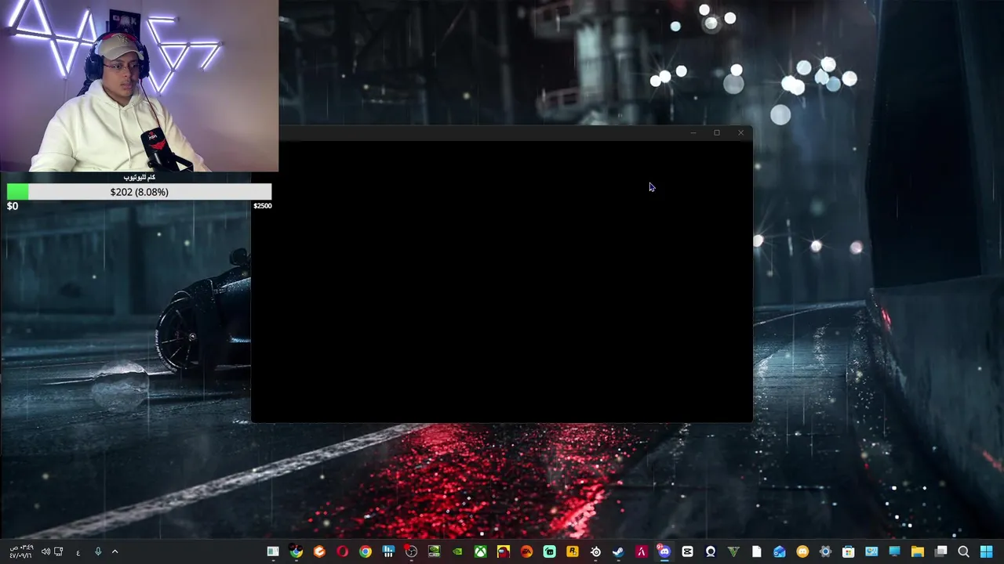Open the orange Discord-style icon
The image size is (1004, 564).
click(802, 552)
